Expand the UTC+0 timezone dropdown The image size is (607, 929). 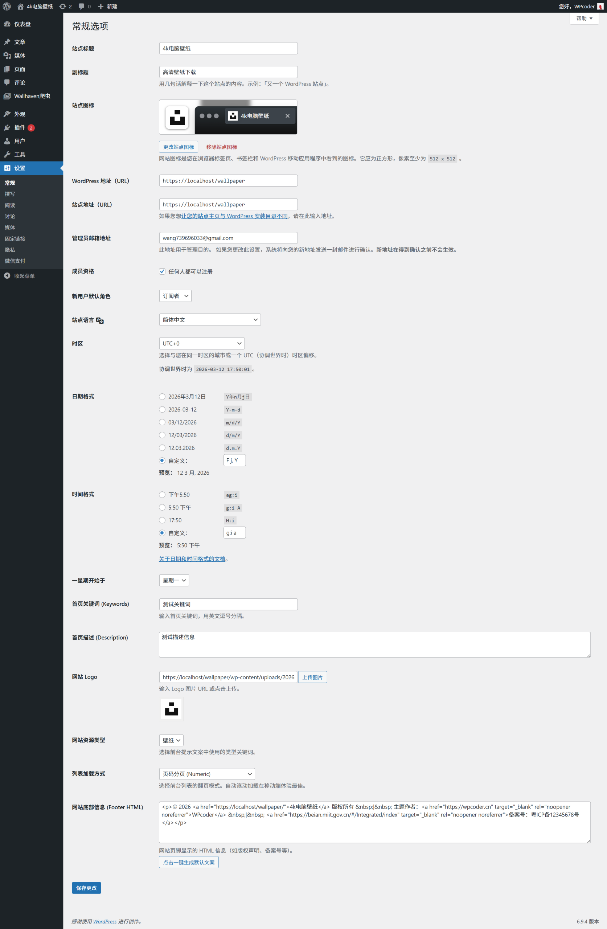(x=201, y=344)
